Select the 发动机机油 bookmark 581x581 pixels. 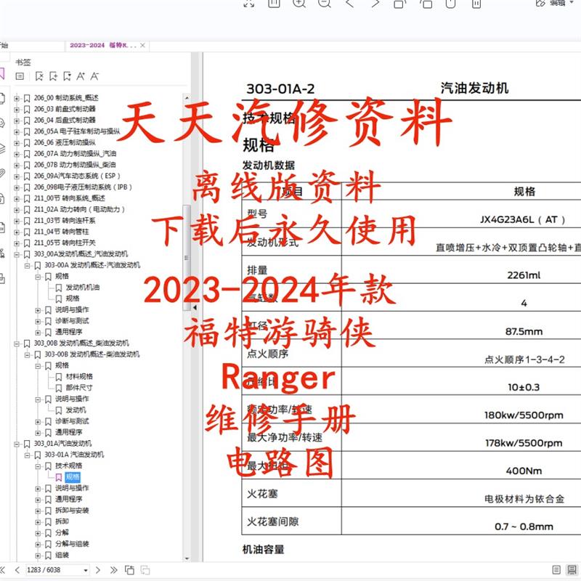click(83, 287)
